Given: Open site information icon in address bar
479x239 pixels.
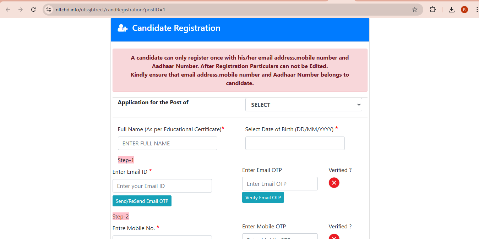Looking at the screenshot, I should [49, 10].
